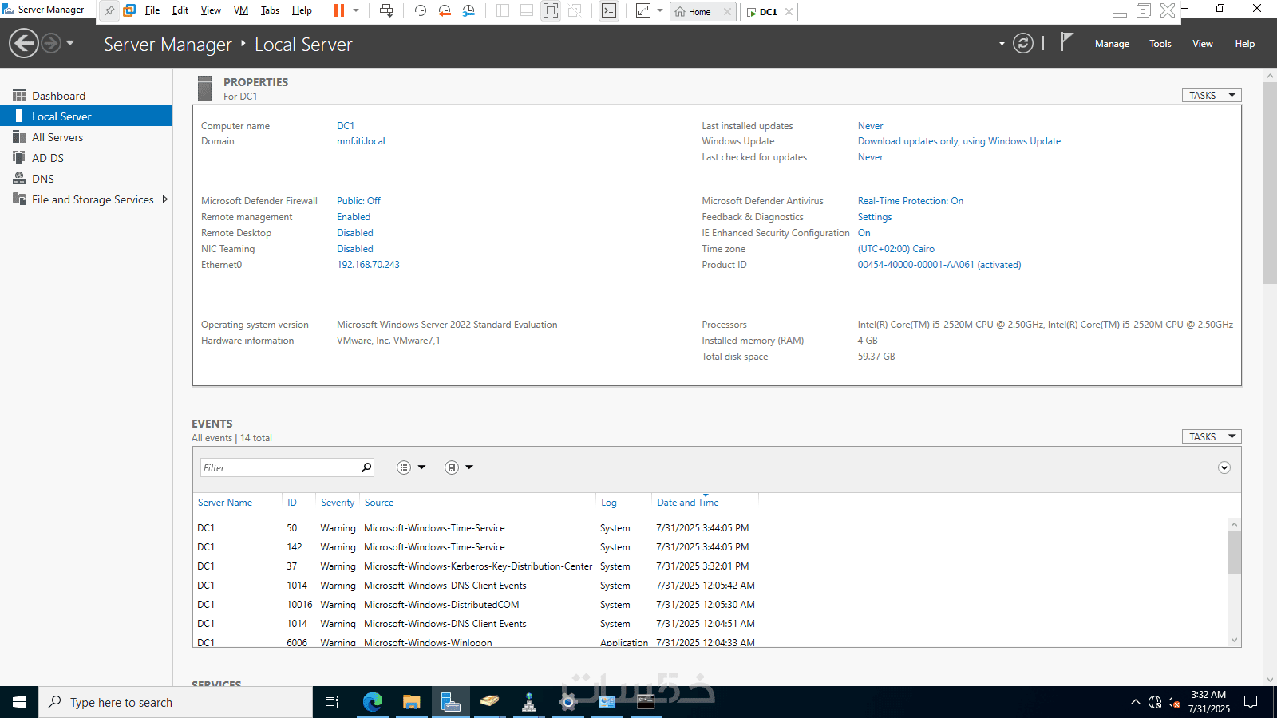Open the event criteria dropdown arrow
The height and width of the screenshot is (718, 1277).
point(422,467)
